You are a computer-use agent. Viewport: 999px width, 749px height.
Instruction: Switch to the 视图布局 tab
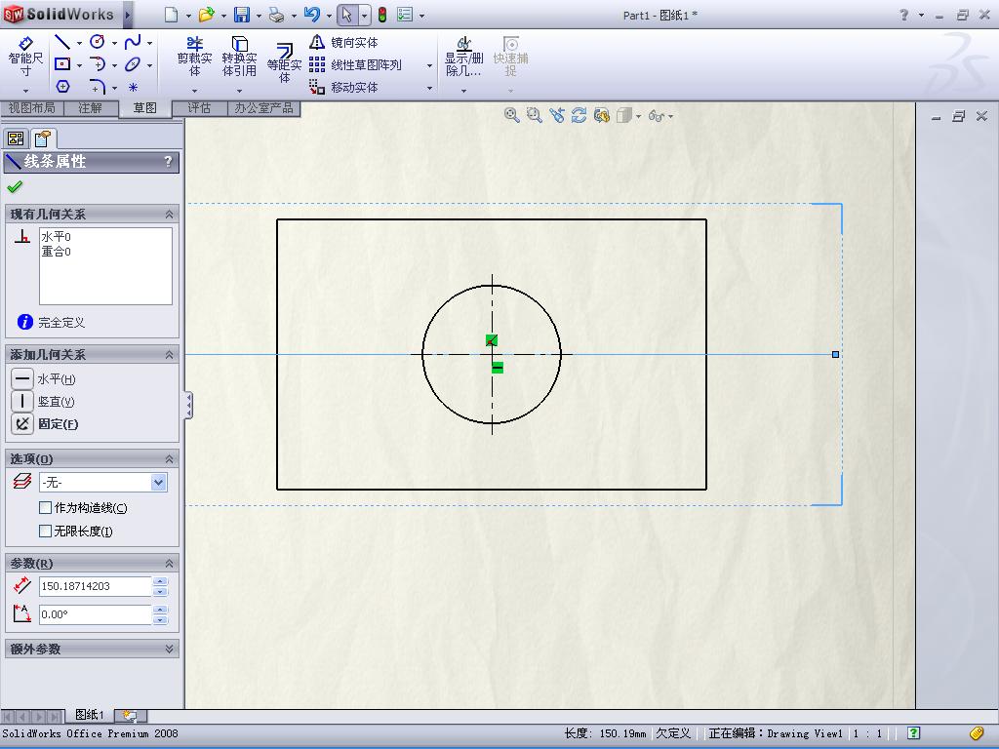(31, 108)
